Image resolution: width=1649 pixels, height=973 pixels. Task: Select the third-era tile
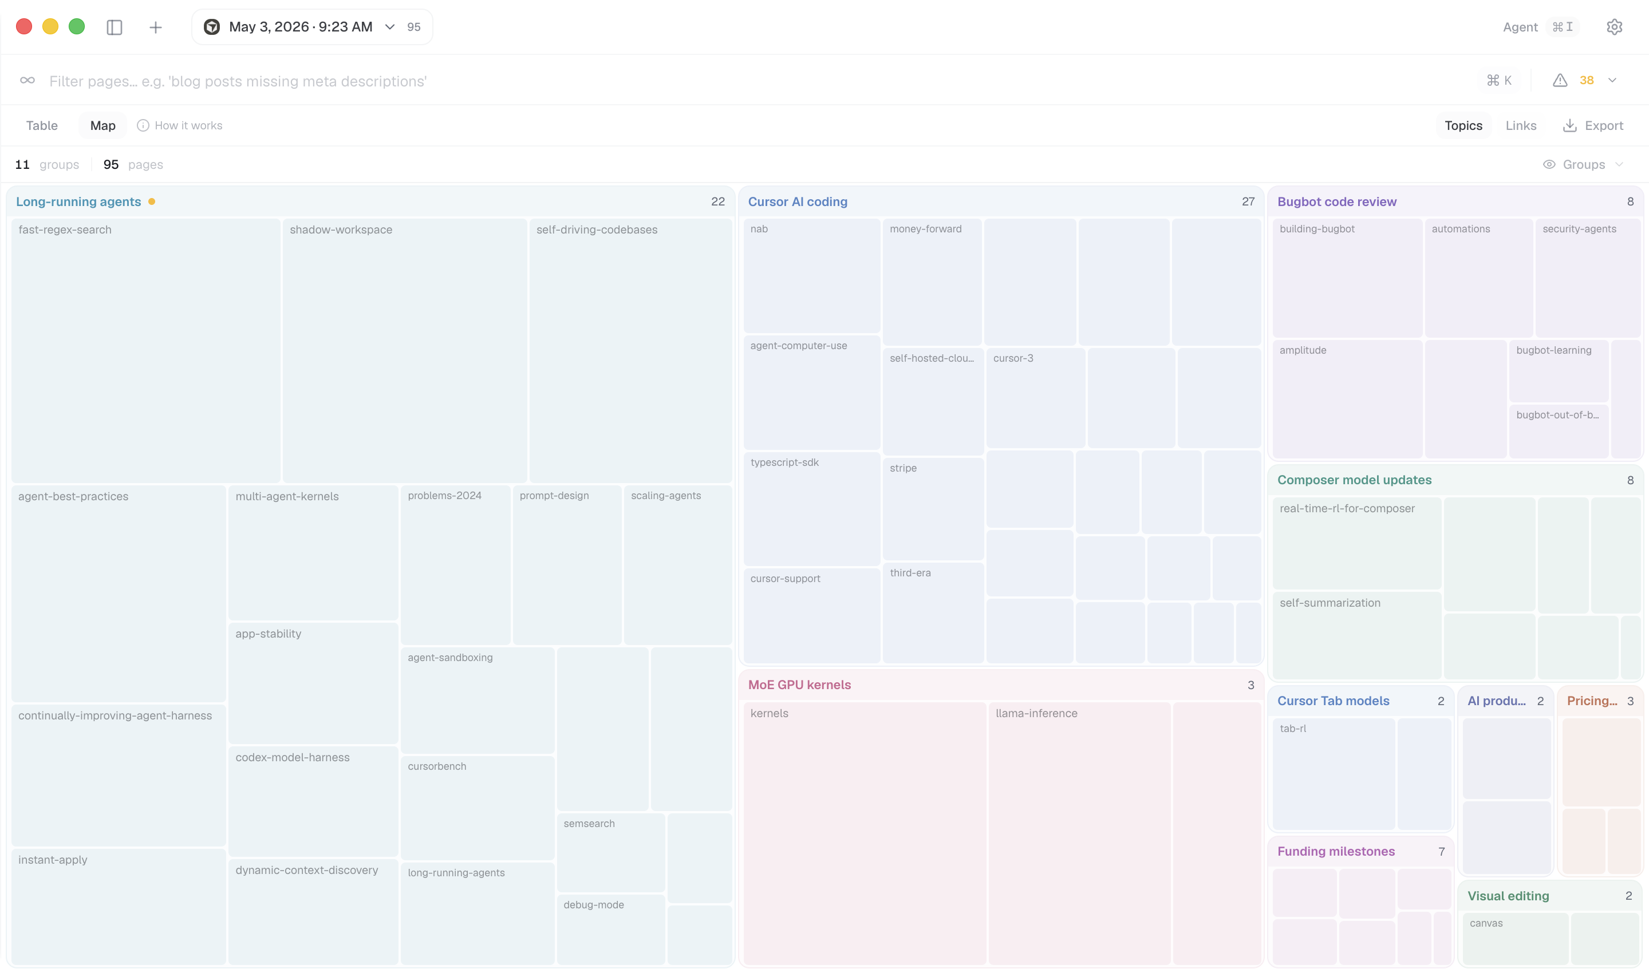point(933,612)
